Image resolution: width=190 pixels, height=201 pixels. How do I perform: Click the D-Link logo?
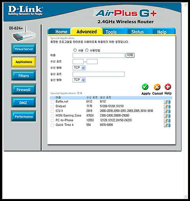(25, 11)
